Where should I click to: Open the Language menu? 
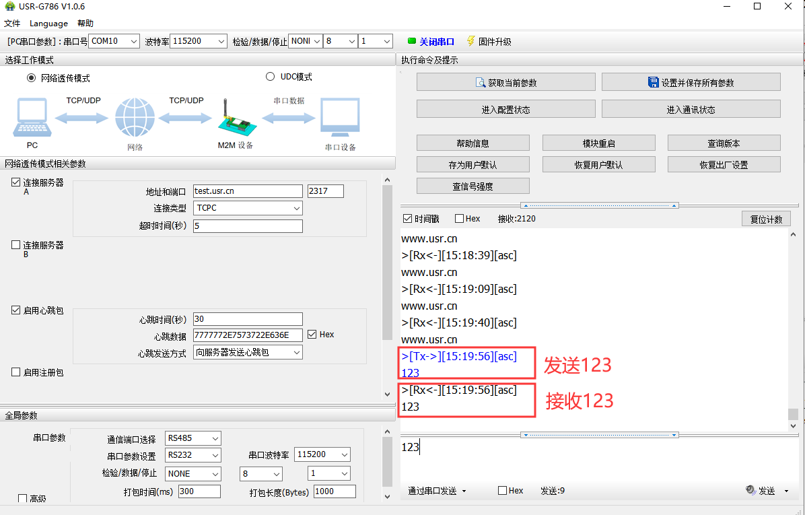48,23
